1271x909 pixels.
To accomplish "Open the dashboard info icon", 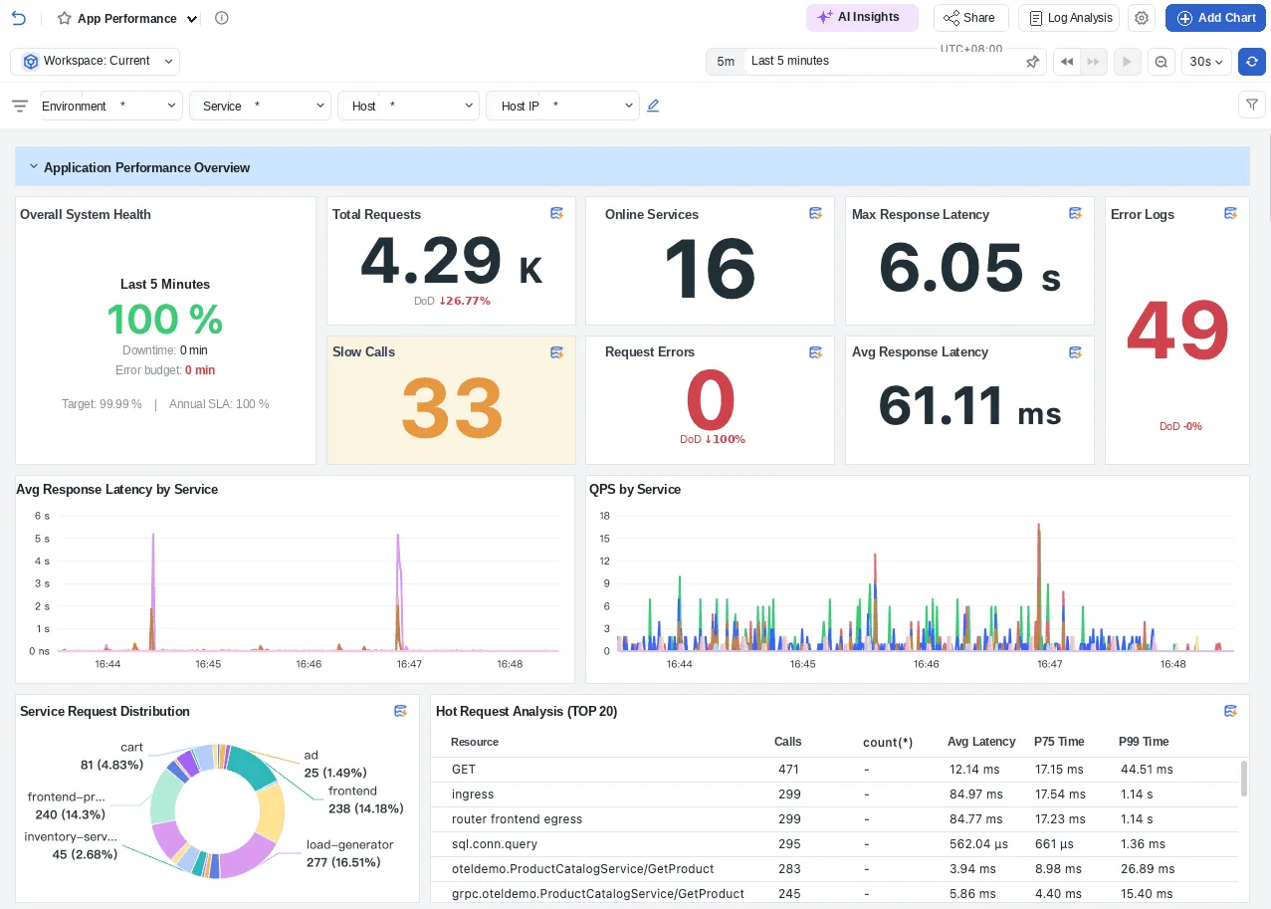I will 222,18.
